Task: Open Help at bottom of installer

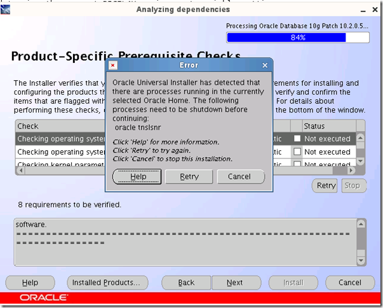Action: pyautogui.click(x=30, y=283)
